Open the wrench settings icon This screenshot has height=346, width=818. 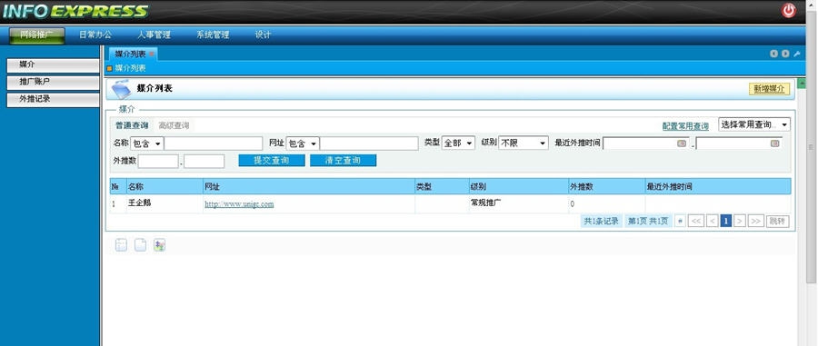(796, 54)
